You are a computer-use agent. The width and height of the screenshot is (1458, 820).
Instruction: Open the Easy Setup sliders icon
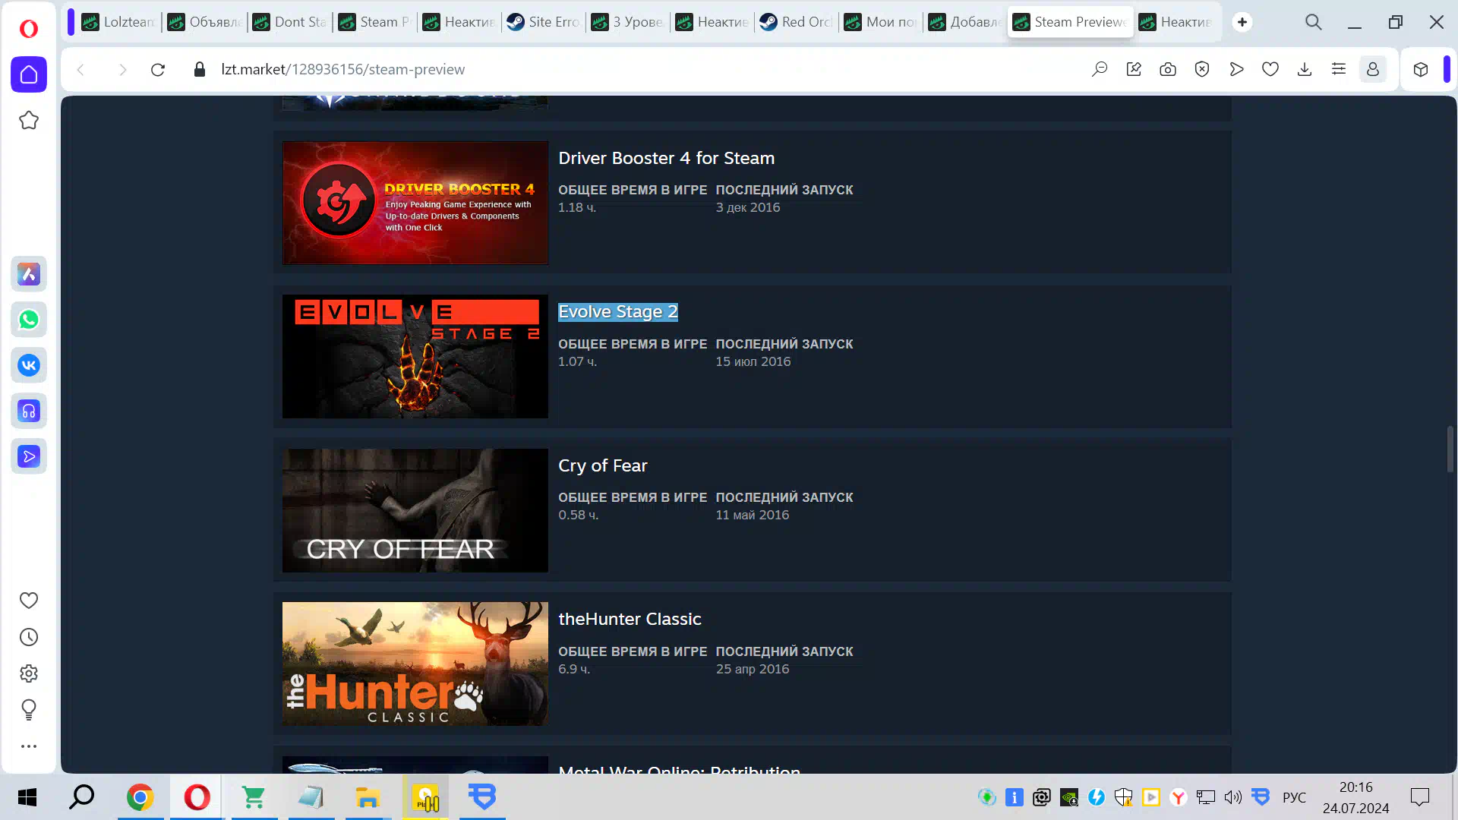tap(1339, 69)
